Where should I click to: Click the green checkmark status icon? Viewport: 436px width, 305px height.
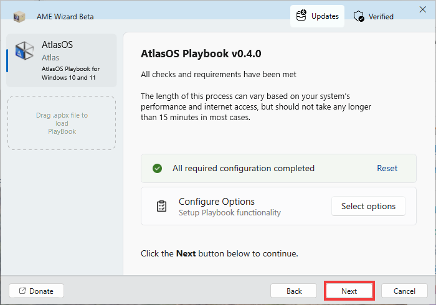[x=158, y=168]
